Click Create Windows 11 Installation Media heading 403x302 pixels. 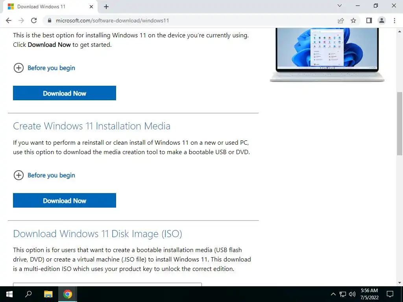point(92,126)
